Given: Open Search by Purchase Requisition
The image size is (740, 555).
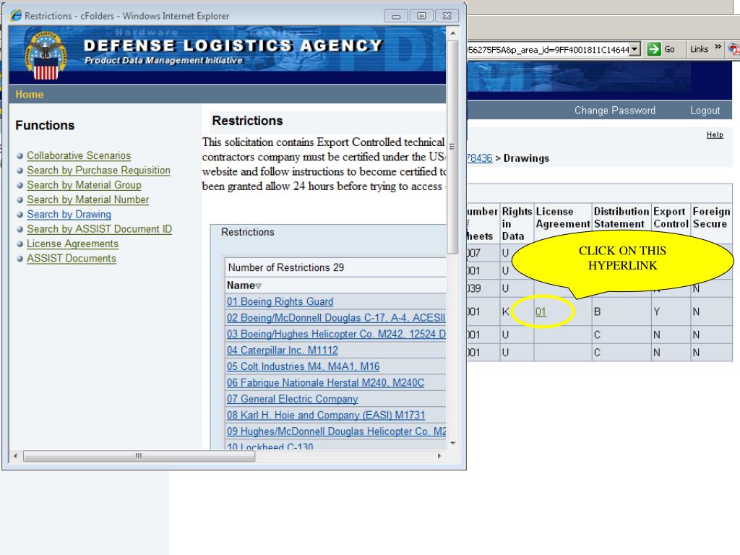Looking at the screenshot, I should (x=98, y=171).
